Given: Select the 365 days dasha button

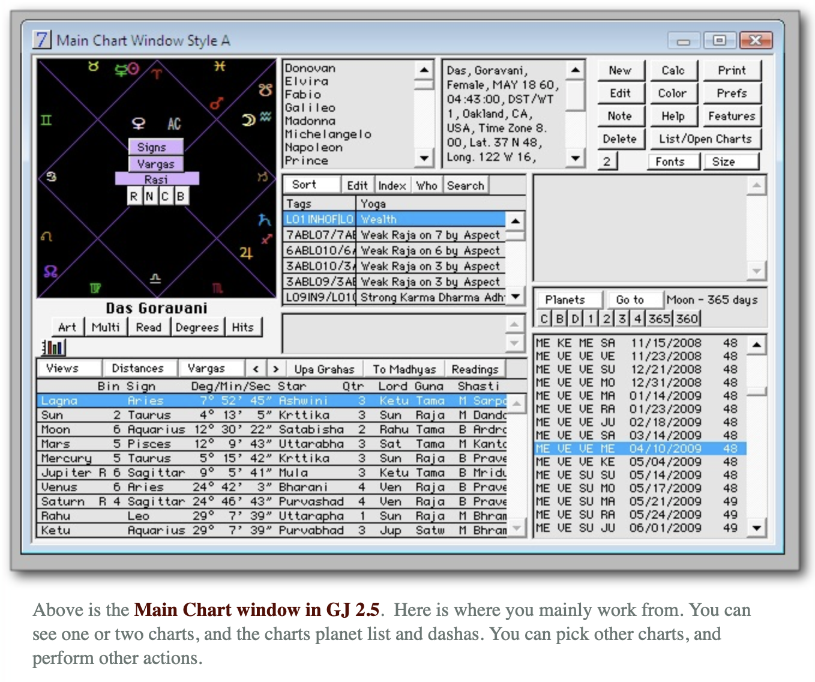Looking at the screenshot, I should 659,318.
